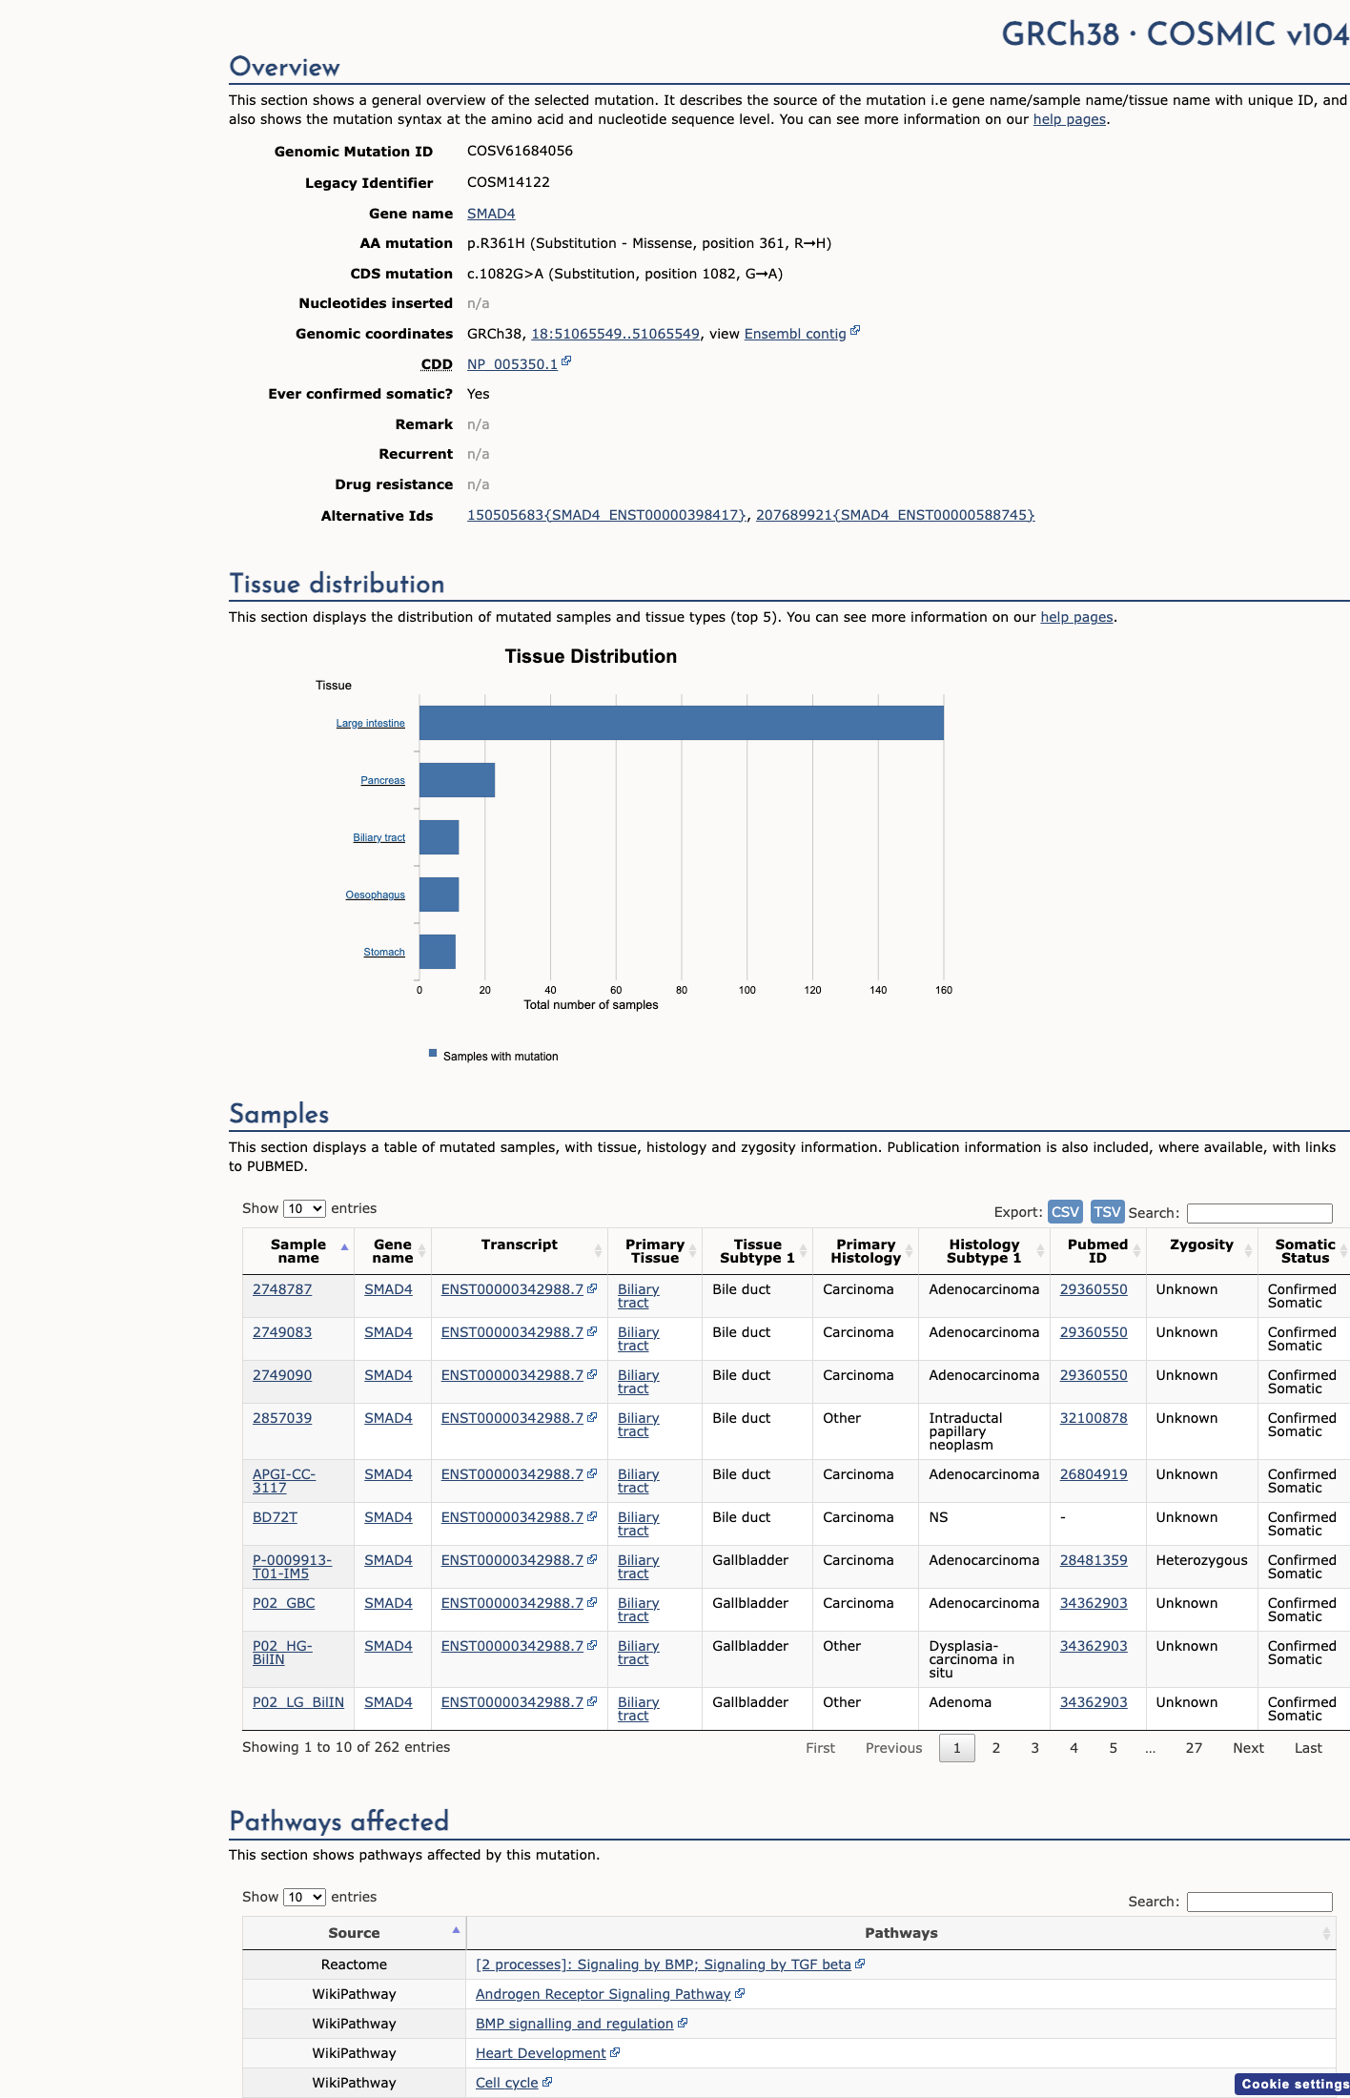Image resolution: width=1350 pixels, height=2098 pixels.
Task: Sort samples table by Sample name arrow
Action: 344,1248
